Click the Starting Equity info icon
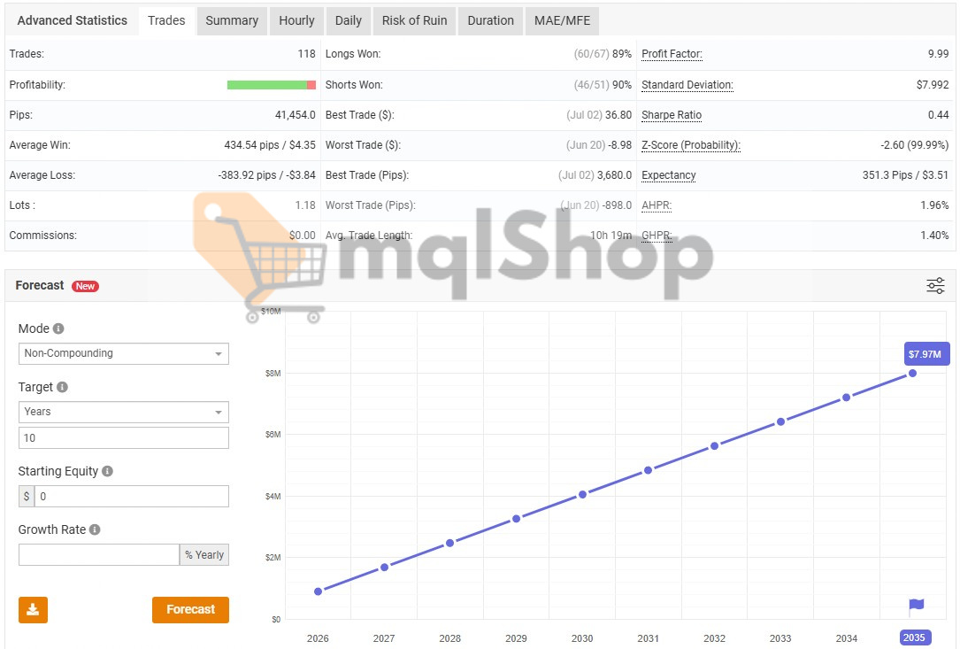The image size is (960, 649). (x=110, y=471)
